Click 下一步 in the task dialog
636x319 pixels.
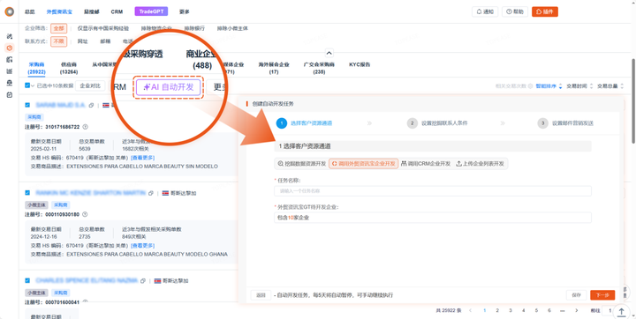(x=602, y=295)
